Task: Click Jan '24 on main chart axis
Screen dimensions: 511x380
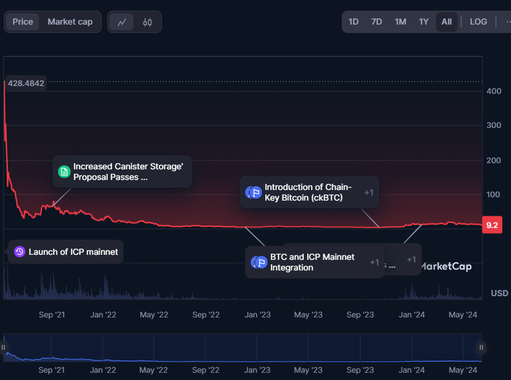Action: (412, 315)
